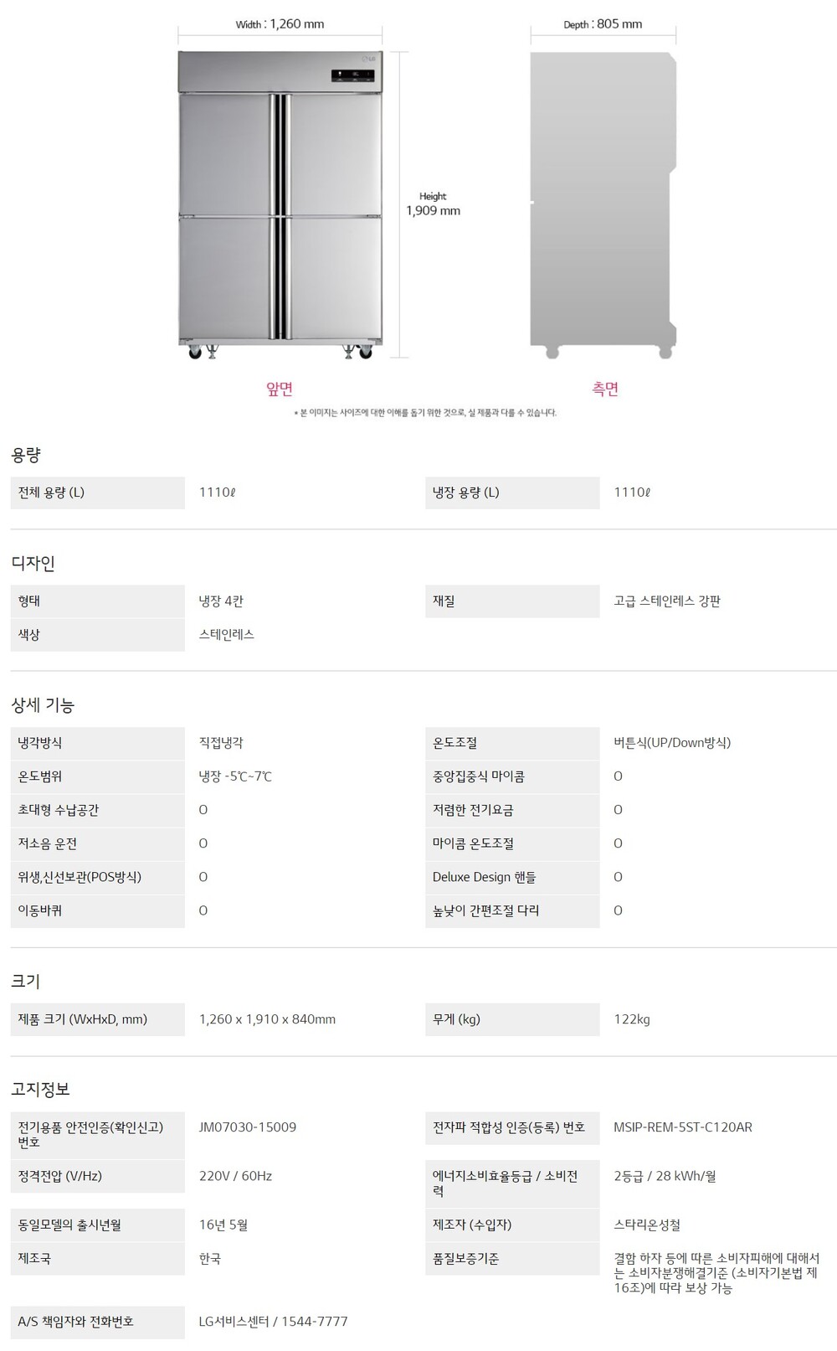The width and height of the screenshot is (837, 1351).
Task: Click the 용량 section heading
Action: coord(26,456)
